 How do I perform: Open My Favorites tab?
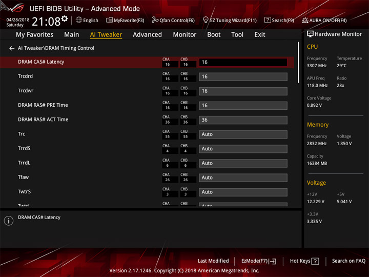coord(35,35)
